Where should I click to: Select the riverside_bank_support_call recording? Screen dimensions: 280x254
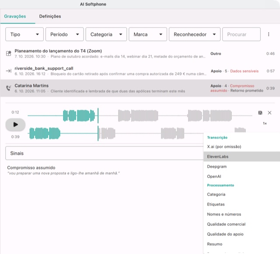(140, 71)
